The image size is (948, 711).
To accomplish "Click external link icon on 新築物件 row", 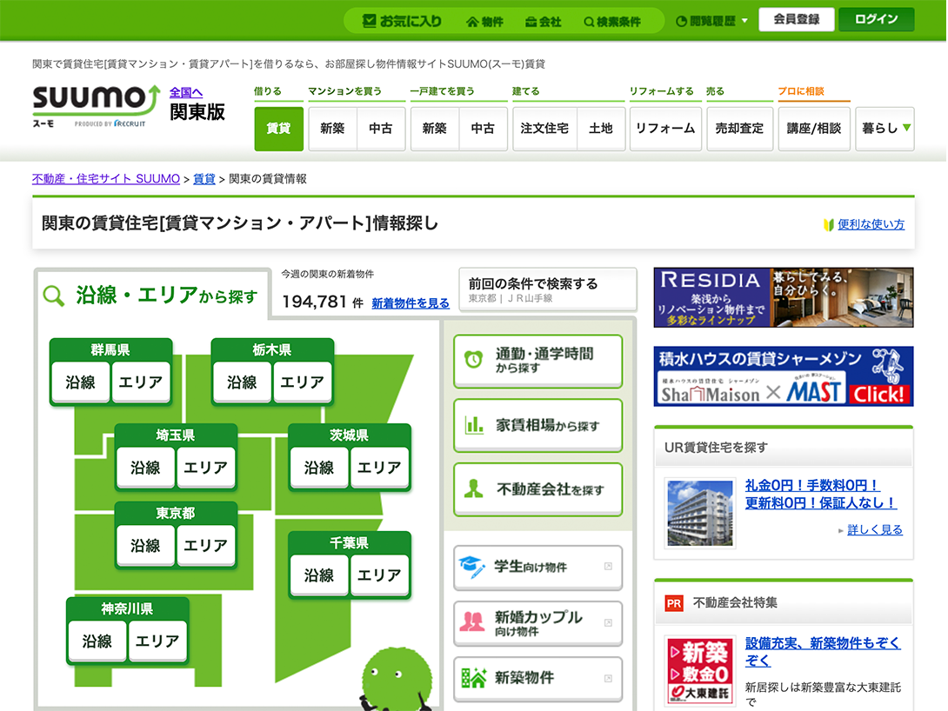I will point(608,678).
